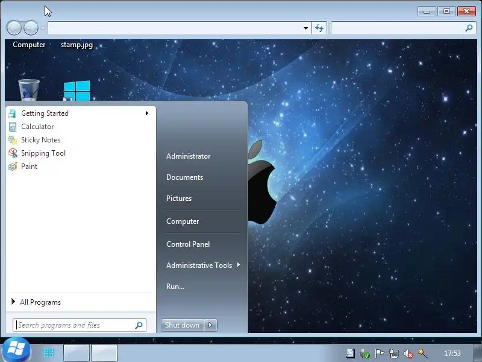Open Documents from the Start menu
482x362 pixels.
click(x=184, y=177)
